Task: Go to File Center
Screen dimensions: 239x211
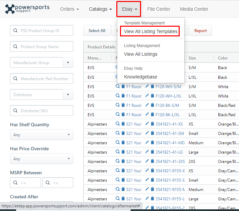Action: (159, 9)
